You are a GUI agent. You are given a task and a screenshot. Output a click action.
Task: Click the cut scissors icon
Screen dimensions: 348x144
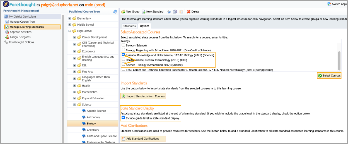pos(169,11)
